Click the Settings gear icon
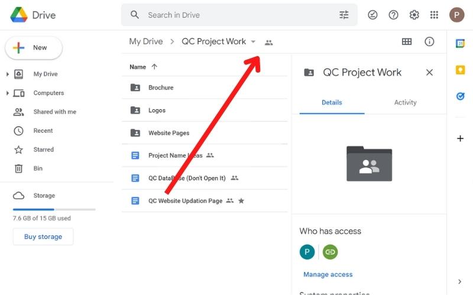This screenshot has width=473, height=295. coord(414,15)
